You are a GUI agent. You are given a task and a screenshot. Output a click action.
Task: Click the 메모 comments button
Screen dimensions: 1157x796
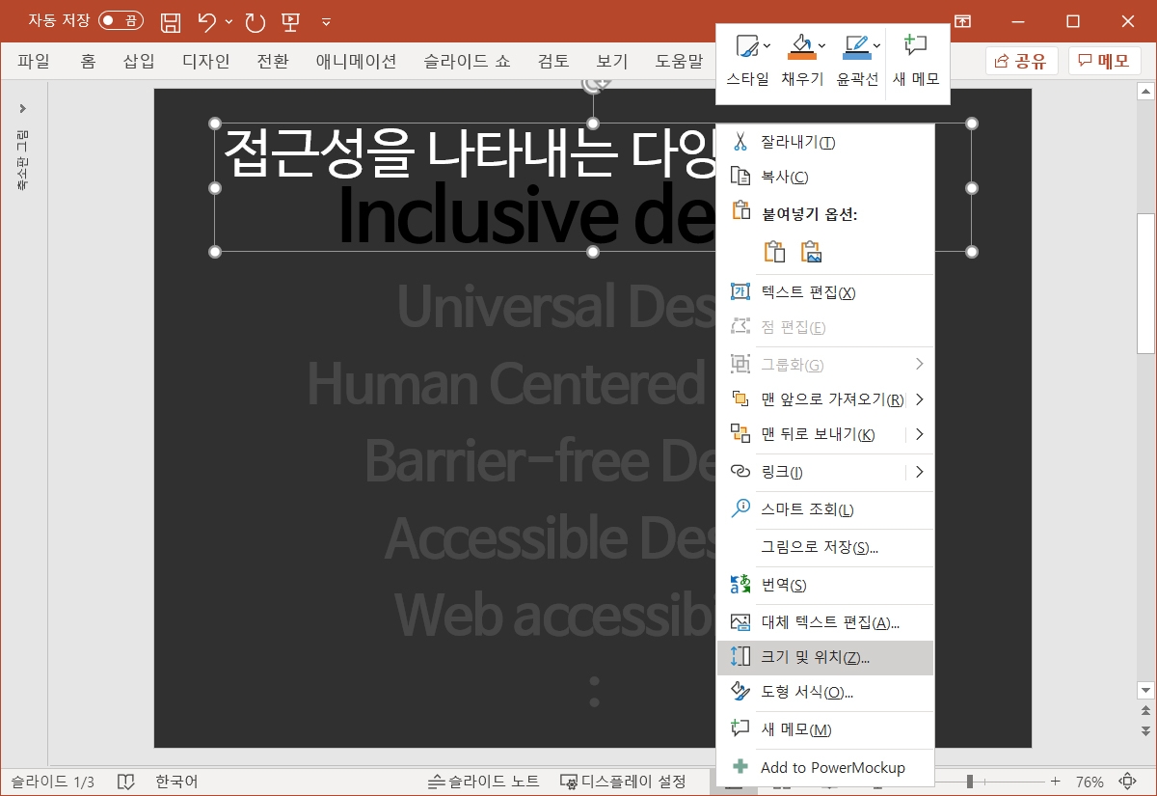point(1104,61)
